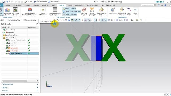Switch to the Home tab

click(8, 5)
